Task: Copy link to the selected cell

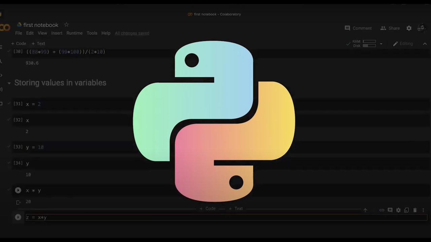Action: [x=382, y=210]
